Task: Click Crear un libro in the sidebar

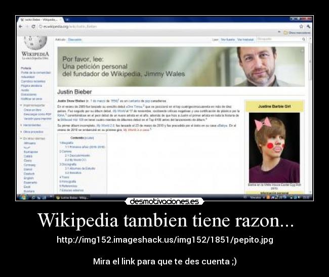Action: tap(32, 110)
